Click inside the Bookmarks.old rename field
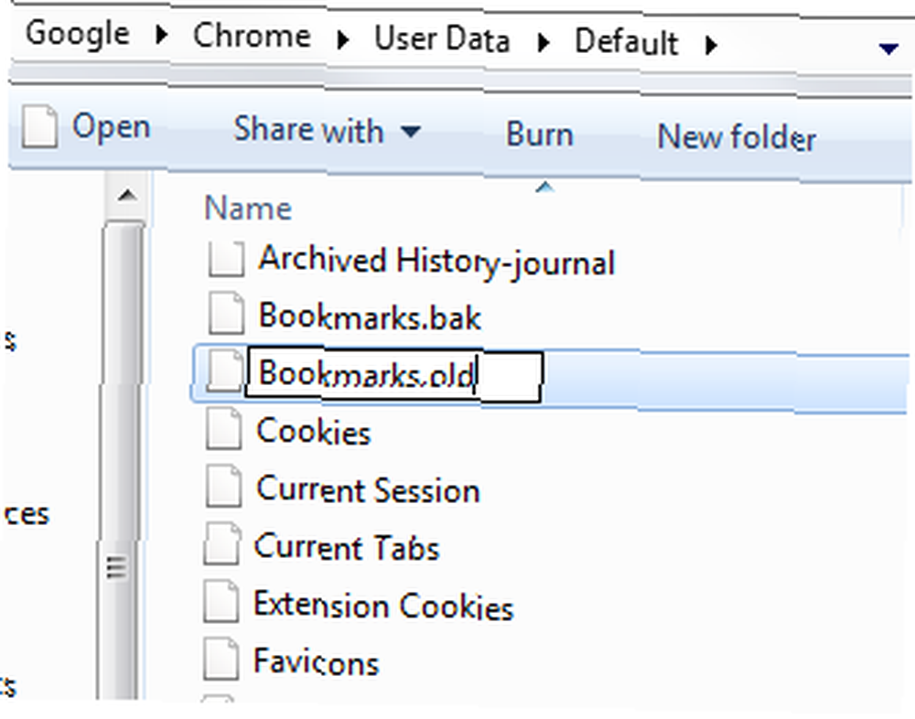Screen dimensions: 915x719 pyautogui.click(x=393, y=374)
